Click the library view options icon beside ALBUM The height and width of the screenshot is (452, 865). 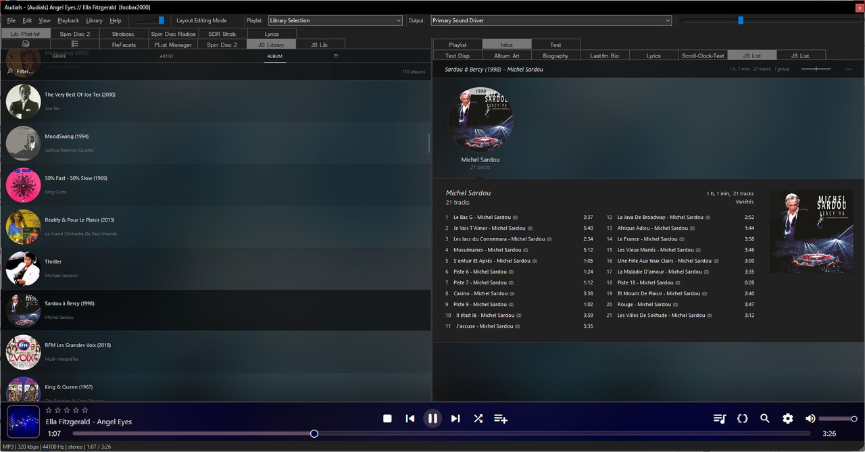(336, 56)
